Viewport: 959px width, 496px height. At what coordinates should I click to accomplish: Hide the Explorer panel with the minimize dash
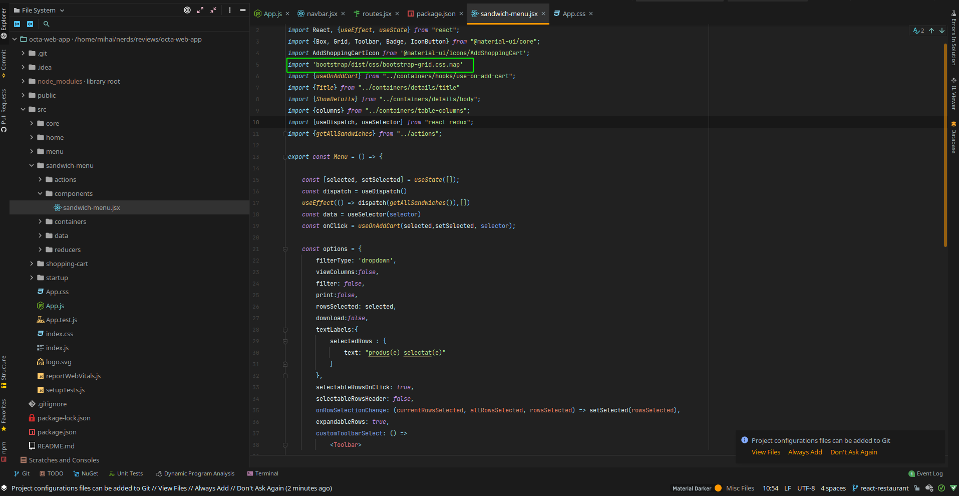tap(243, 10)
